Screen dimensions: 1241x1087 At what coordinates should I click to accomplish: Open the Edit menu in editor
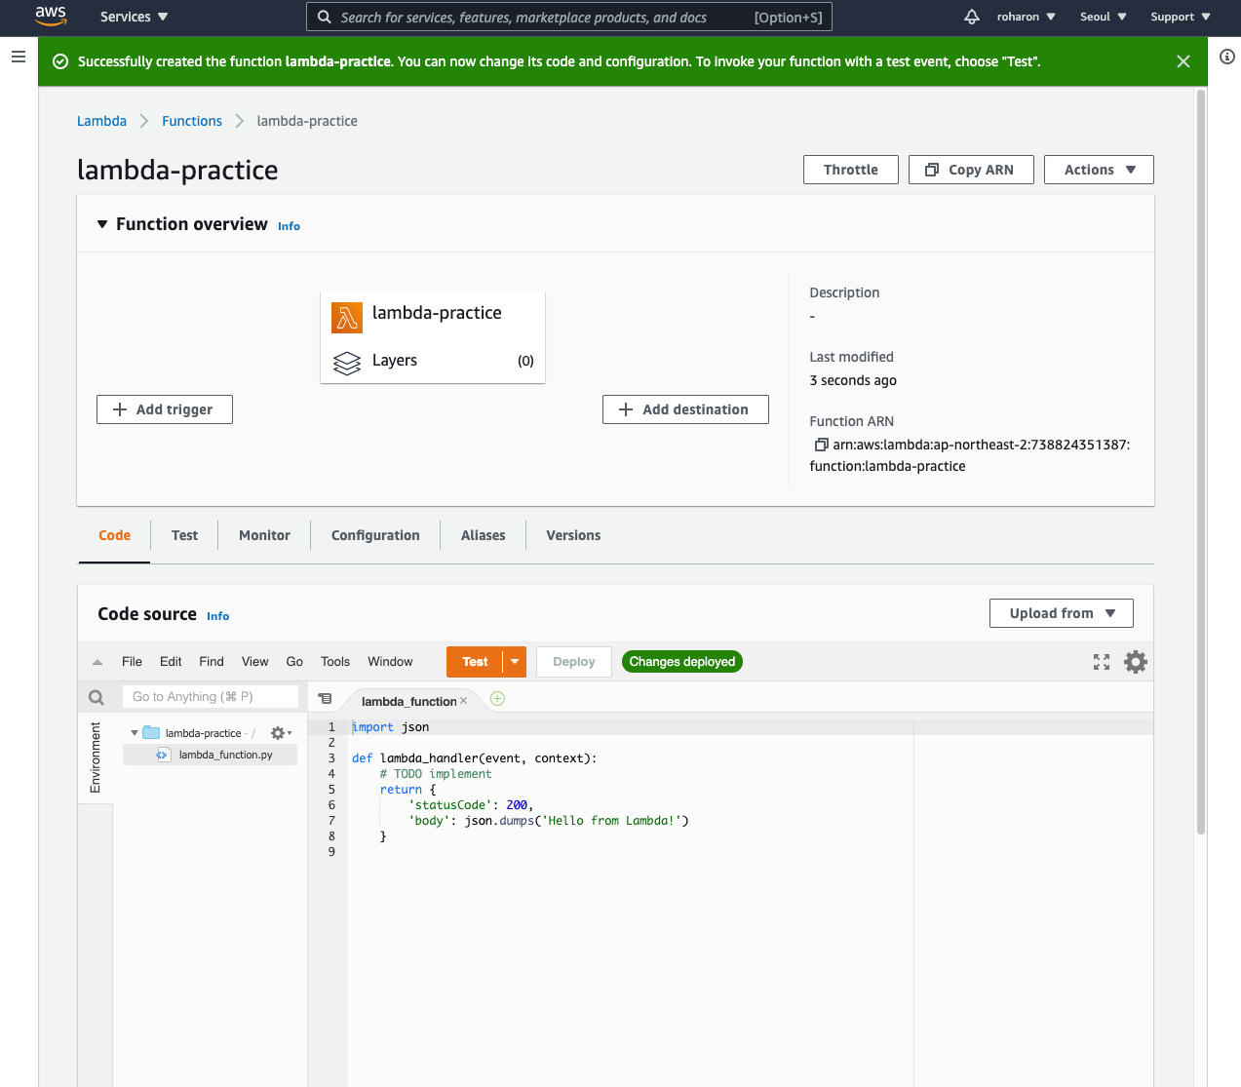(171, 662)
